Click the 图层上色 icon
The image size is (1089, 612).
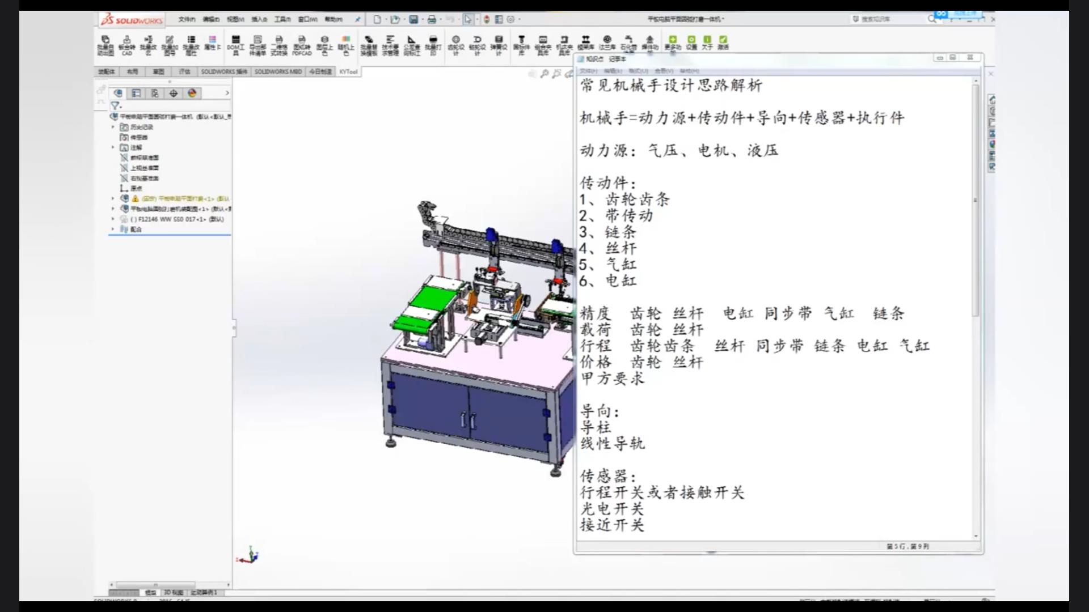coord(324,45)
